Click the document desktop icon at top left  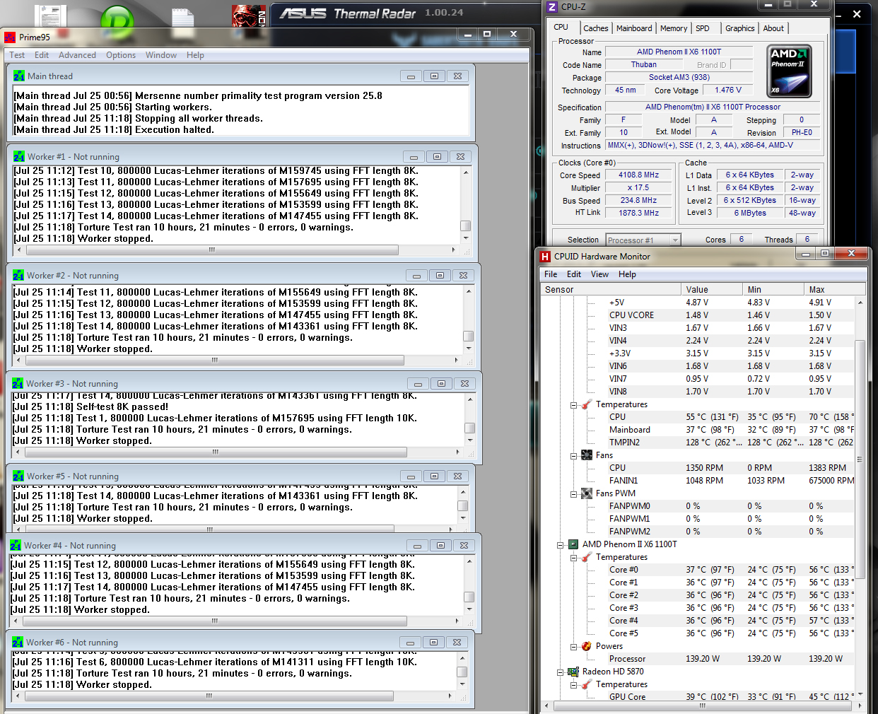(x=49, y=16)
